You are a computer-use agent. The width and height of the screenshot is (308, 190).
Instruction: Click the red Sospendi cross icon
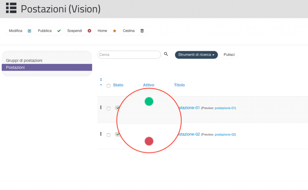(x=89, y=31)
